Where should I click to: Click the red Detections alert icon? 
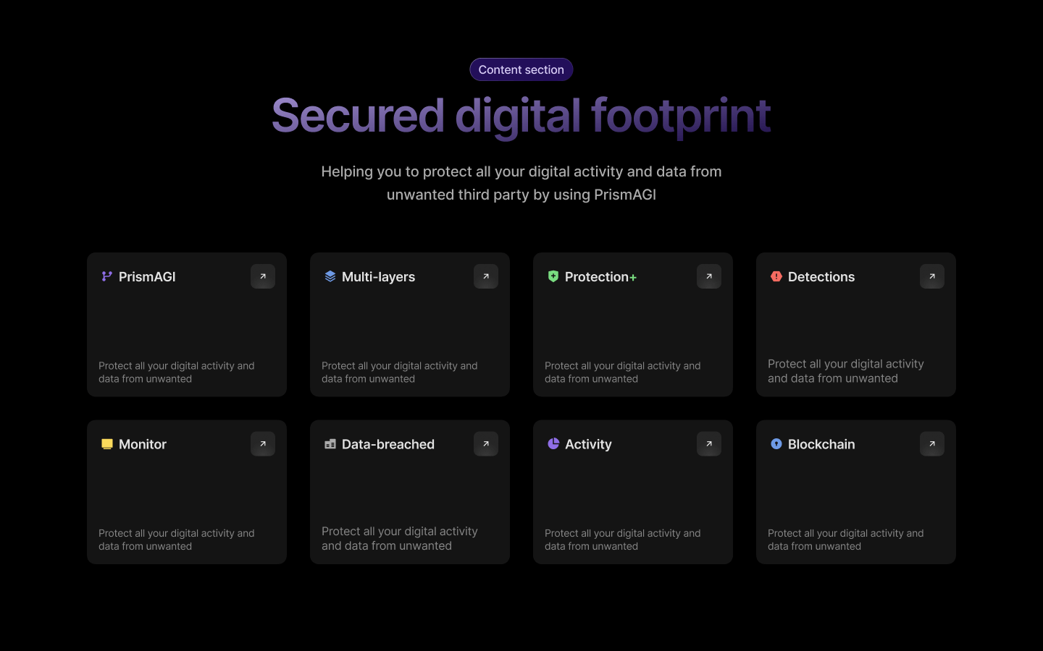pos(776,276)
